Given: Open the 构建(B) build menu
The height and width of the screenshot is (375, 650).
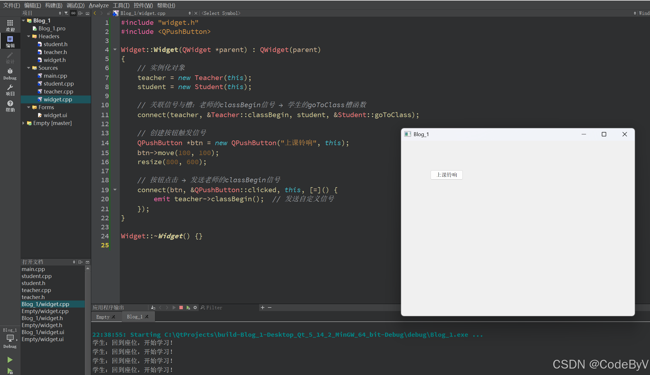Looking at the screenshot, I should [x=54, y=5].
